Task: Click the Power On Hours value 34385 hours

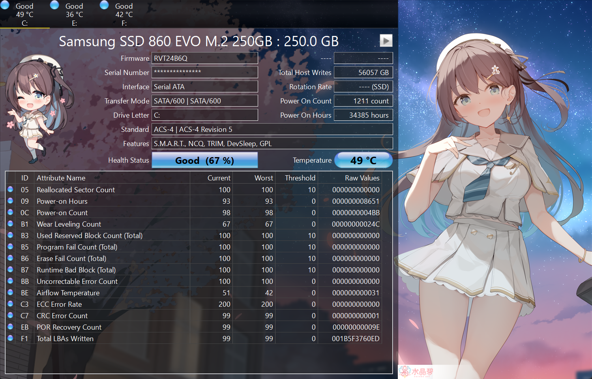Action: [x=363, y=115]
